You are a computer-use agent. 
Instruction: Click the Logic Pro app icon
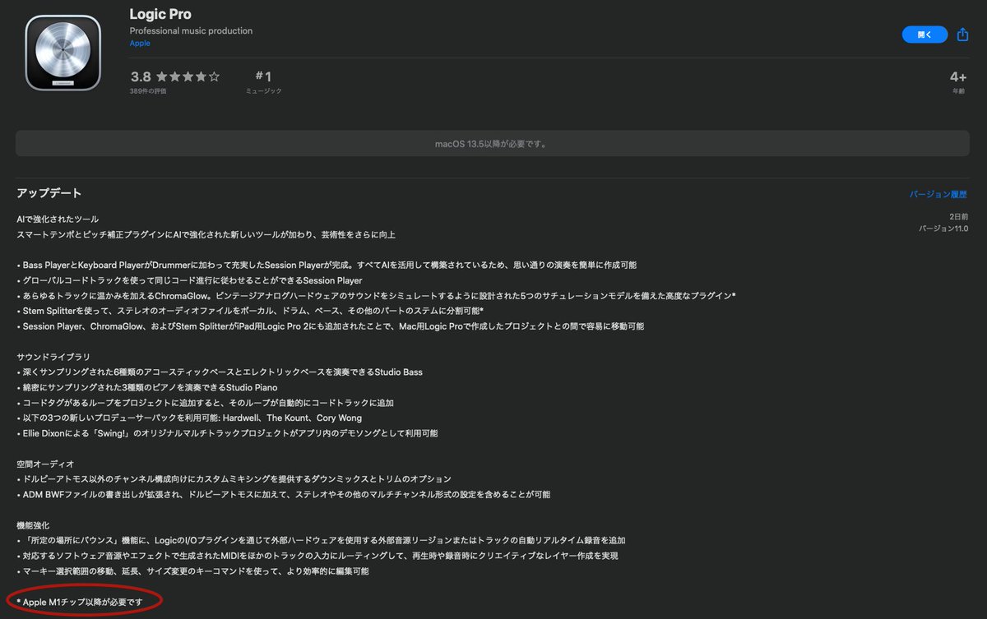coord(63,53)
